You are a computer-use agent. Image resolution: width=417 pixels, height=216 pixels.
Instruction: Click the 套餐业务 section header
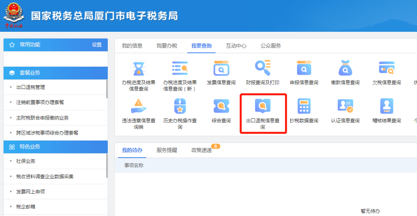coord(56,73)
